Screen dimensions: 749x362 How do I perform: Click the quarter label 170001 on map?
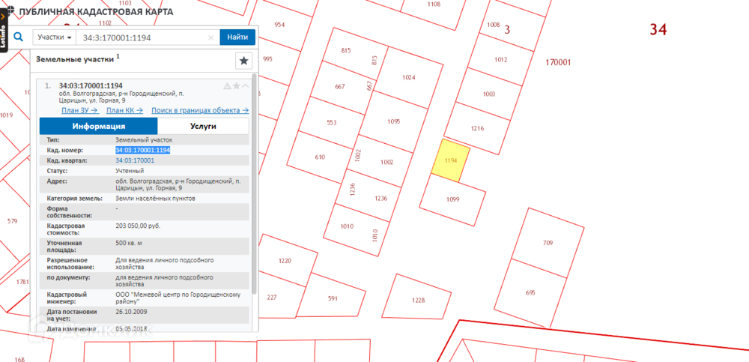point(558,62)
